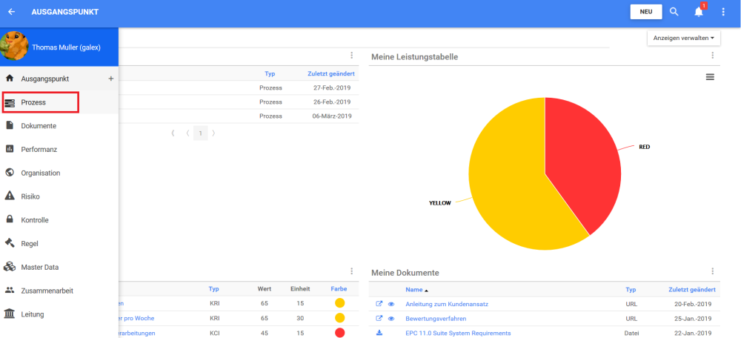Viewport: 741px width, 338px height.
Task: Click the hamburger menu above pie chart
Action: point(710,77)
